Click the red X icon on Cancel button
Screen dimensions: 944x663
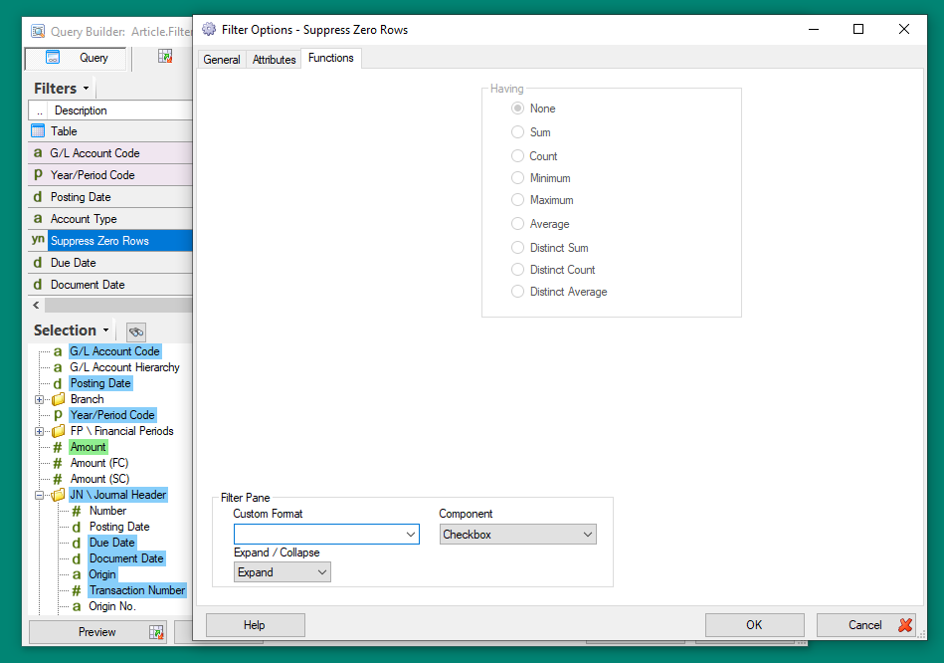(905, 625)
